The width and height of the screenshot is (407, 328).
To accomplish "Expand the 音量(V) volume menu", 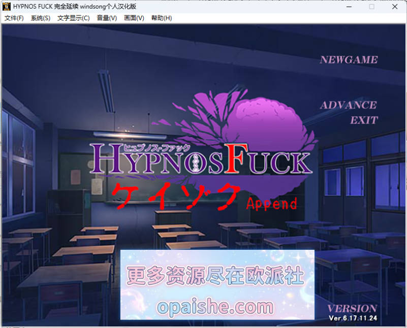I will [107, 18].
